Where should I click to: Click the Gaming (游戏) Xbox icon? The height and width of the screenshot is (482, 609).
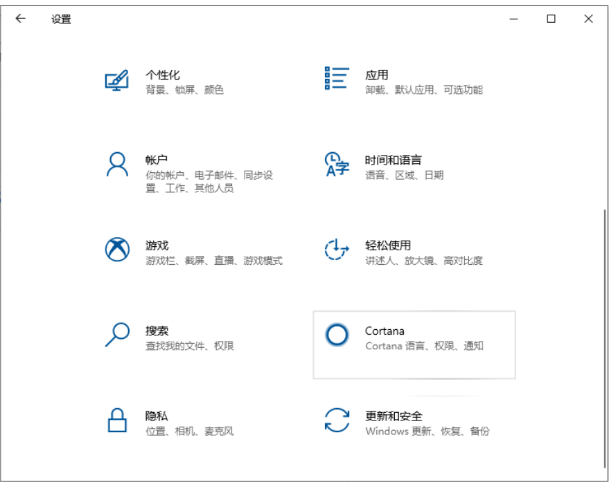pyautogui.click(x=117, y=250)
